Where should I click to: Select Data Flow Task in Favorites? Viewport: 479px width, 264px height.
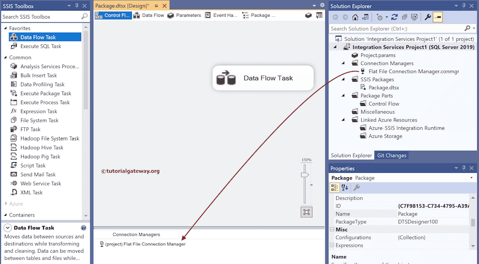click(x=45, y=37)
